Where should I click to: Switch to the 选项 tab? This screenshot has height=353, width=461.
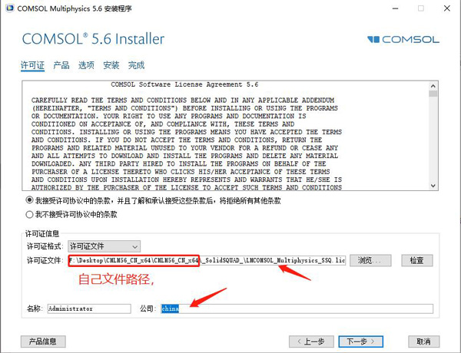86,65
